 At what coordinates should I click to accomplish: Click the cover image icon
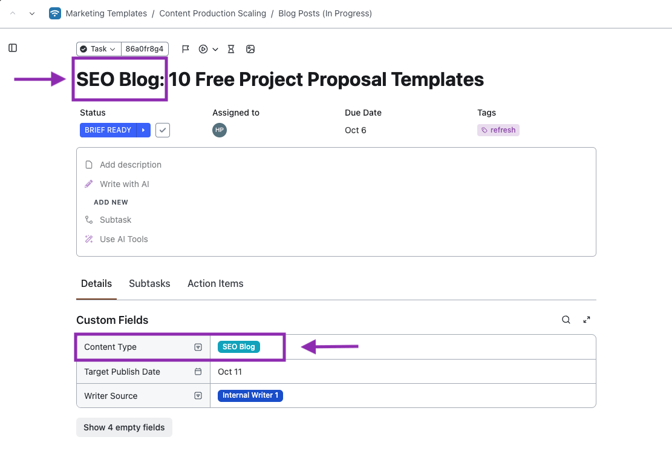tap(250, 49)
